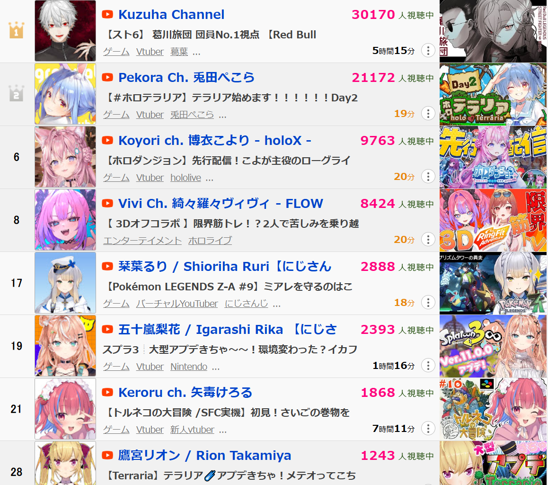
Task: Open the three-dot menu for Pekora Ch.
Action: pyautogui.click(x=428, y=113)
